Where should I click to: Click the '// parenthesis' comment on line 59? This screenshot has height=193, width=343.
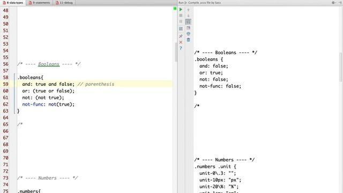(96, 84)
